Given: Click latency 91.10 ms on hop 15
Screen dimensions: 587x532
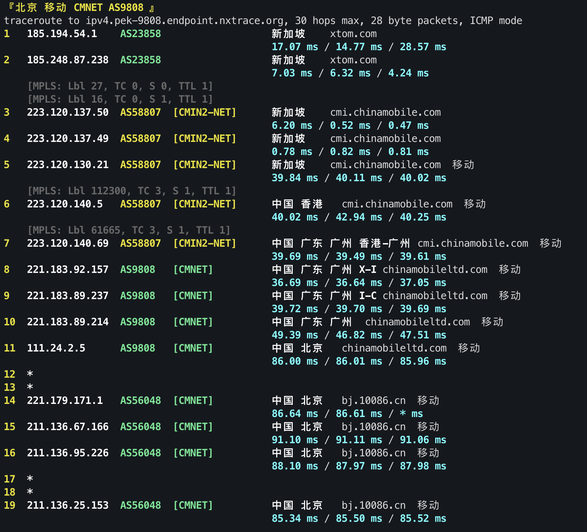Looking at the screenshot, I should 295,440.
